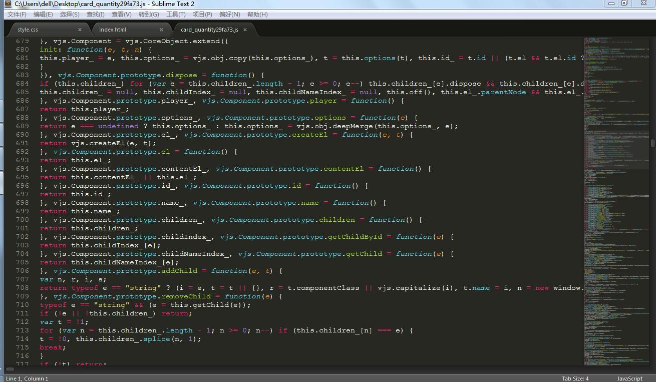Switch to the style.css tab
The height and width of the screenshot is (382, 656).
28,30
